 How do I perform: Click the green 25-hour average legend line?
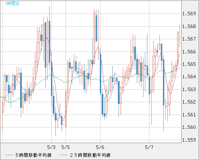pyautogui.click(x=63, y=155)
